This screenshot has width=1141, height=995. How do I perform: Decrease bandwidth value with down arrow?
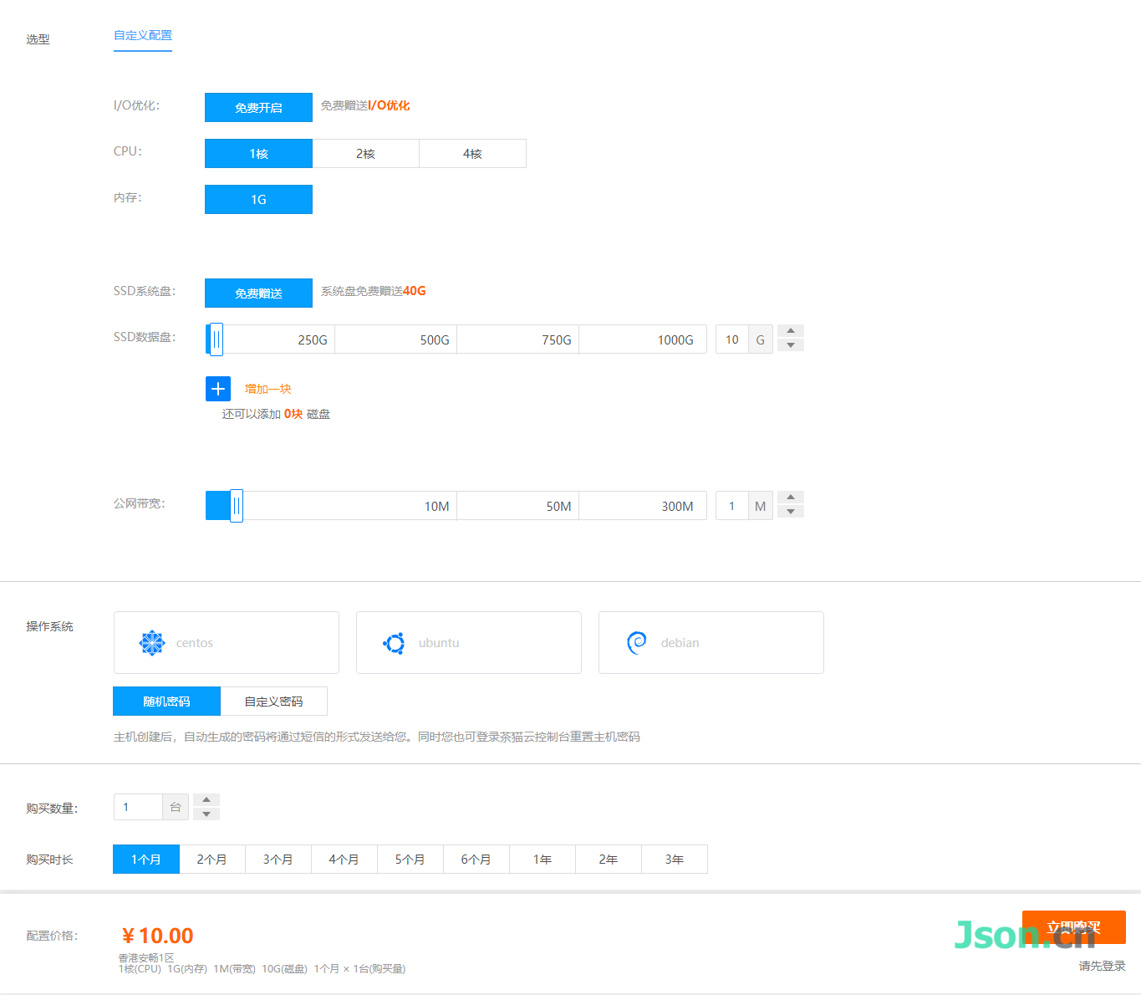tap(791, 512)
